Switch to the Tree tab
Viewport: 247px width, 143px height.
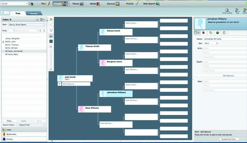[18, 13]
